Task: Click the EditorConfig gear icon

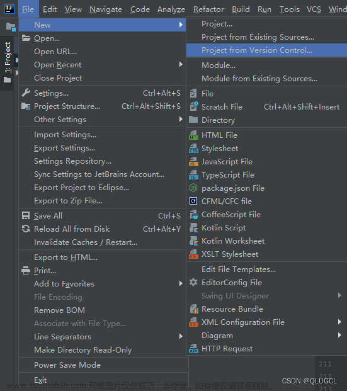Action: pyautogui.click(x=193, y=282)
